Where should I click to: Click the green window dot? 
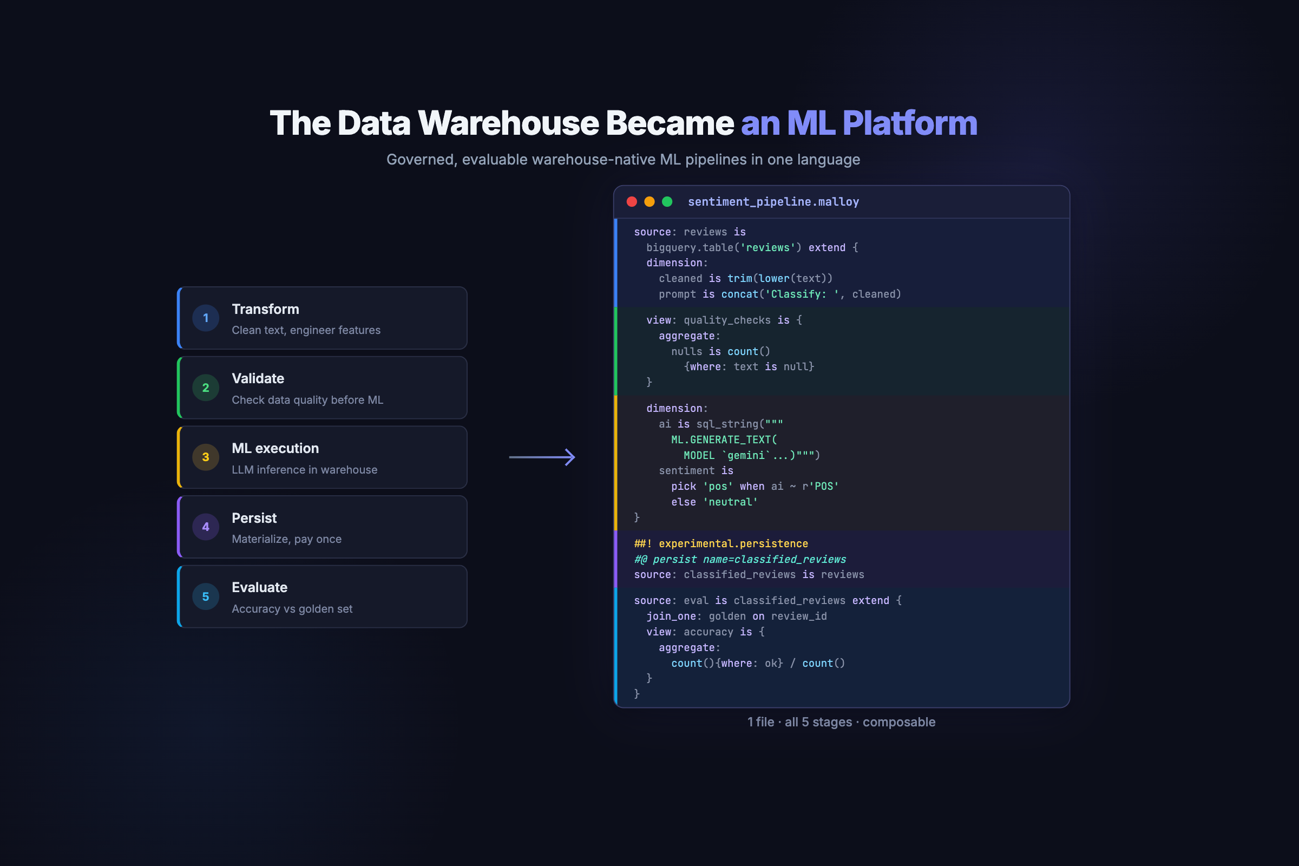[x=667, y=201]
